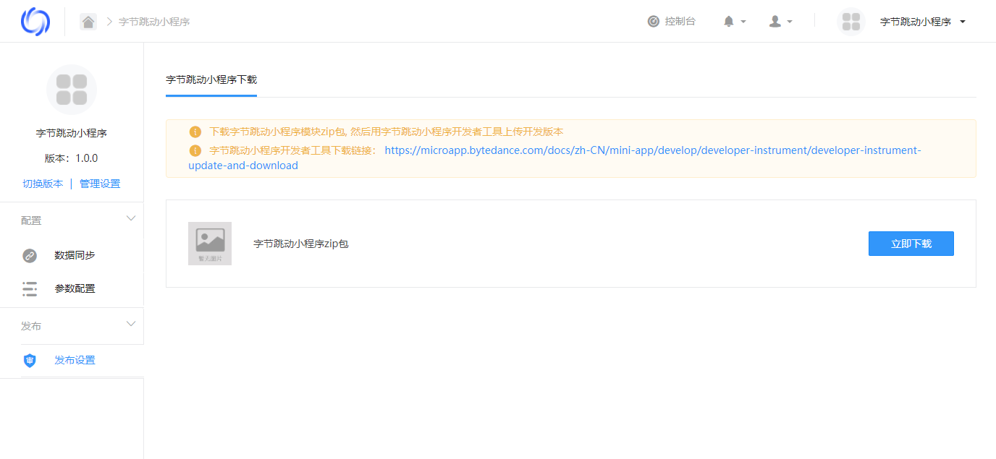The width and height of the screenshot is (996, 459).
Task: Click the 版本: 1.0.0 text
Action: click(71, 158)
